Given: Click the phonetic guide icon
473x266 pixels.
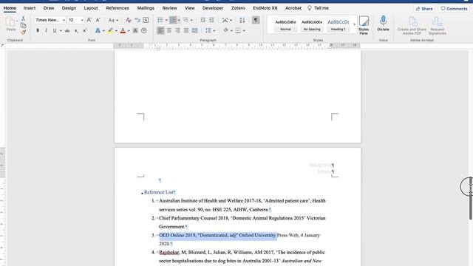Looking at the screenshot, I should 137,20.
